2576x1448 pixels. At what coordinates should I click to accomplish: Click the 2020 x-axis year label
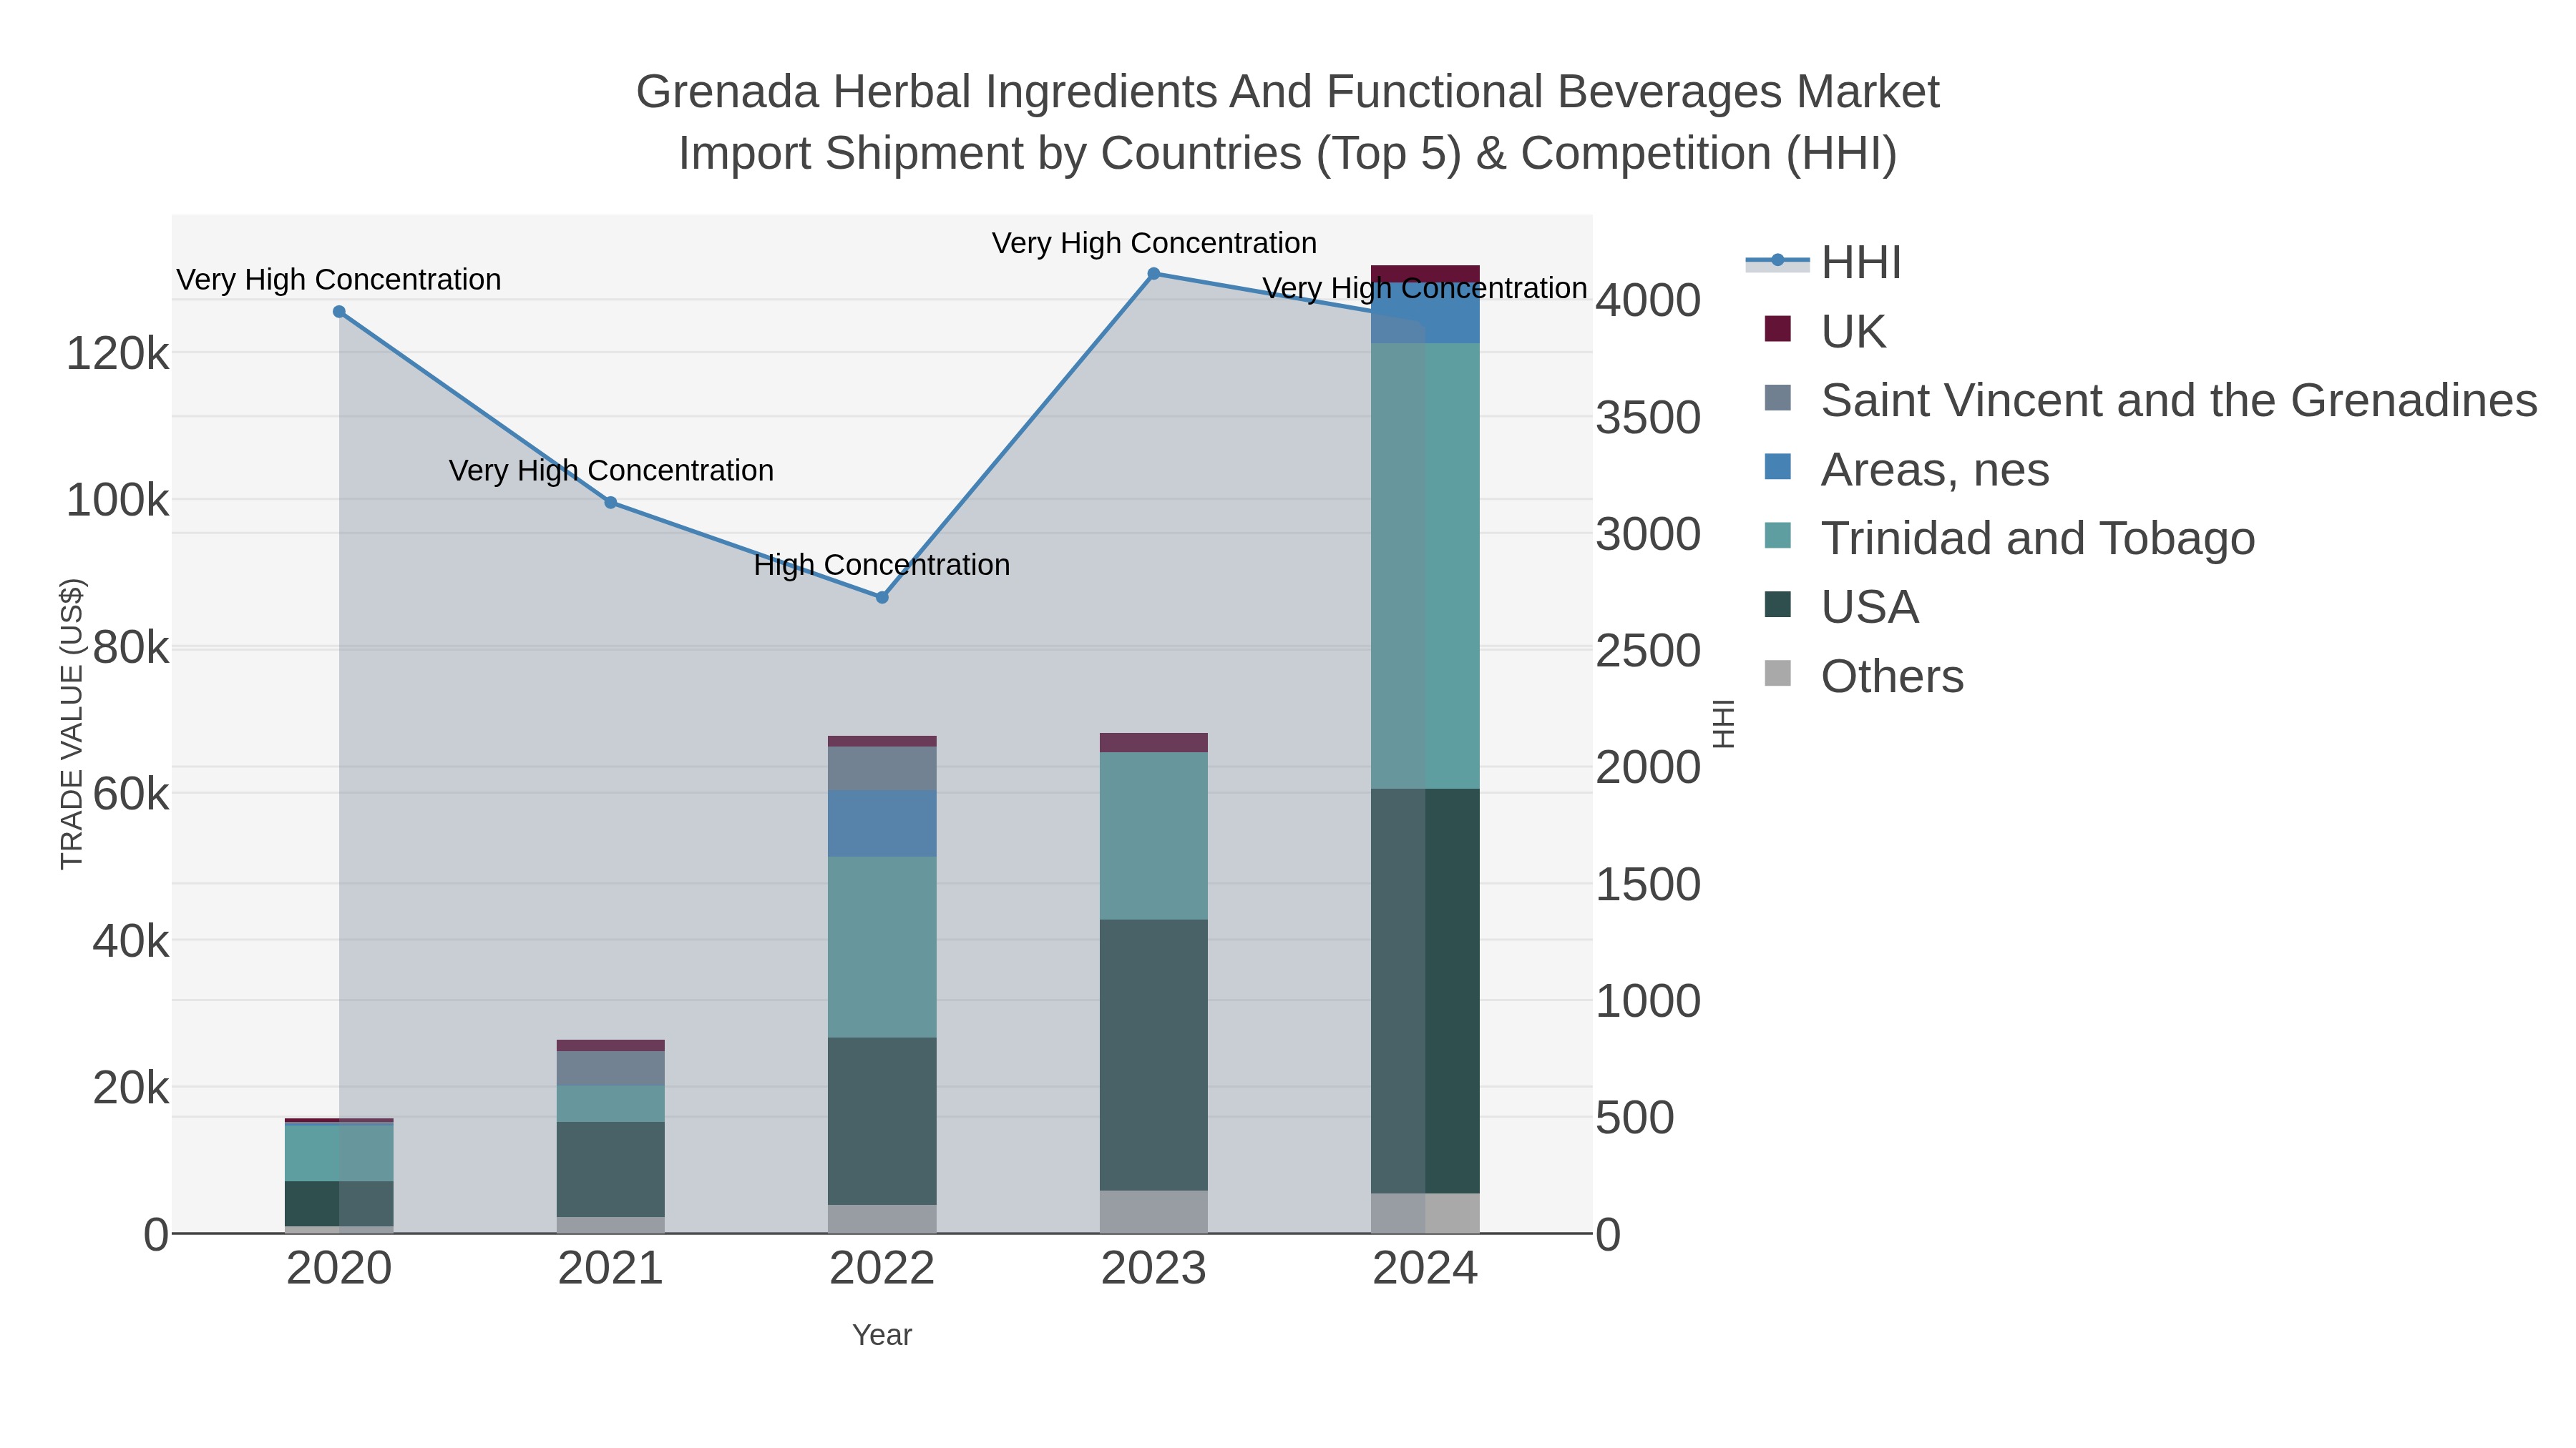339,1269
